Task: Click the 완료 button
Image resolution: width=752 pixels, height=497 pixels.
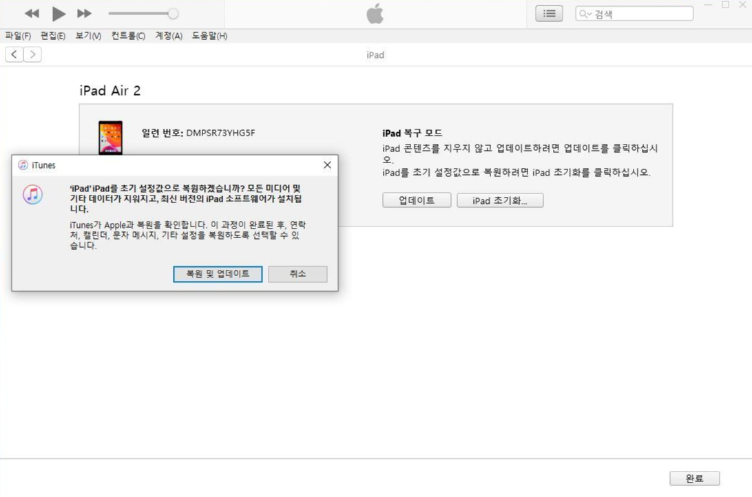Action: coord(694,478)
